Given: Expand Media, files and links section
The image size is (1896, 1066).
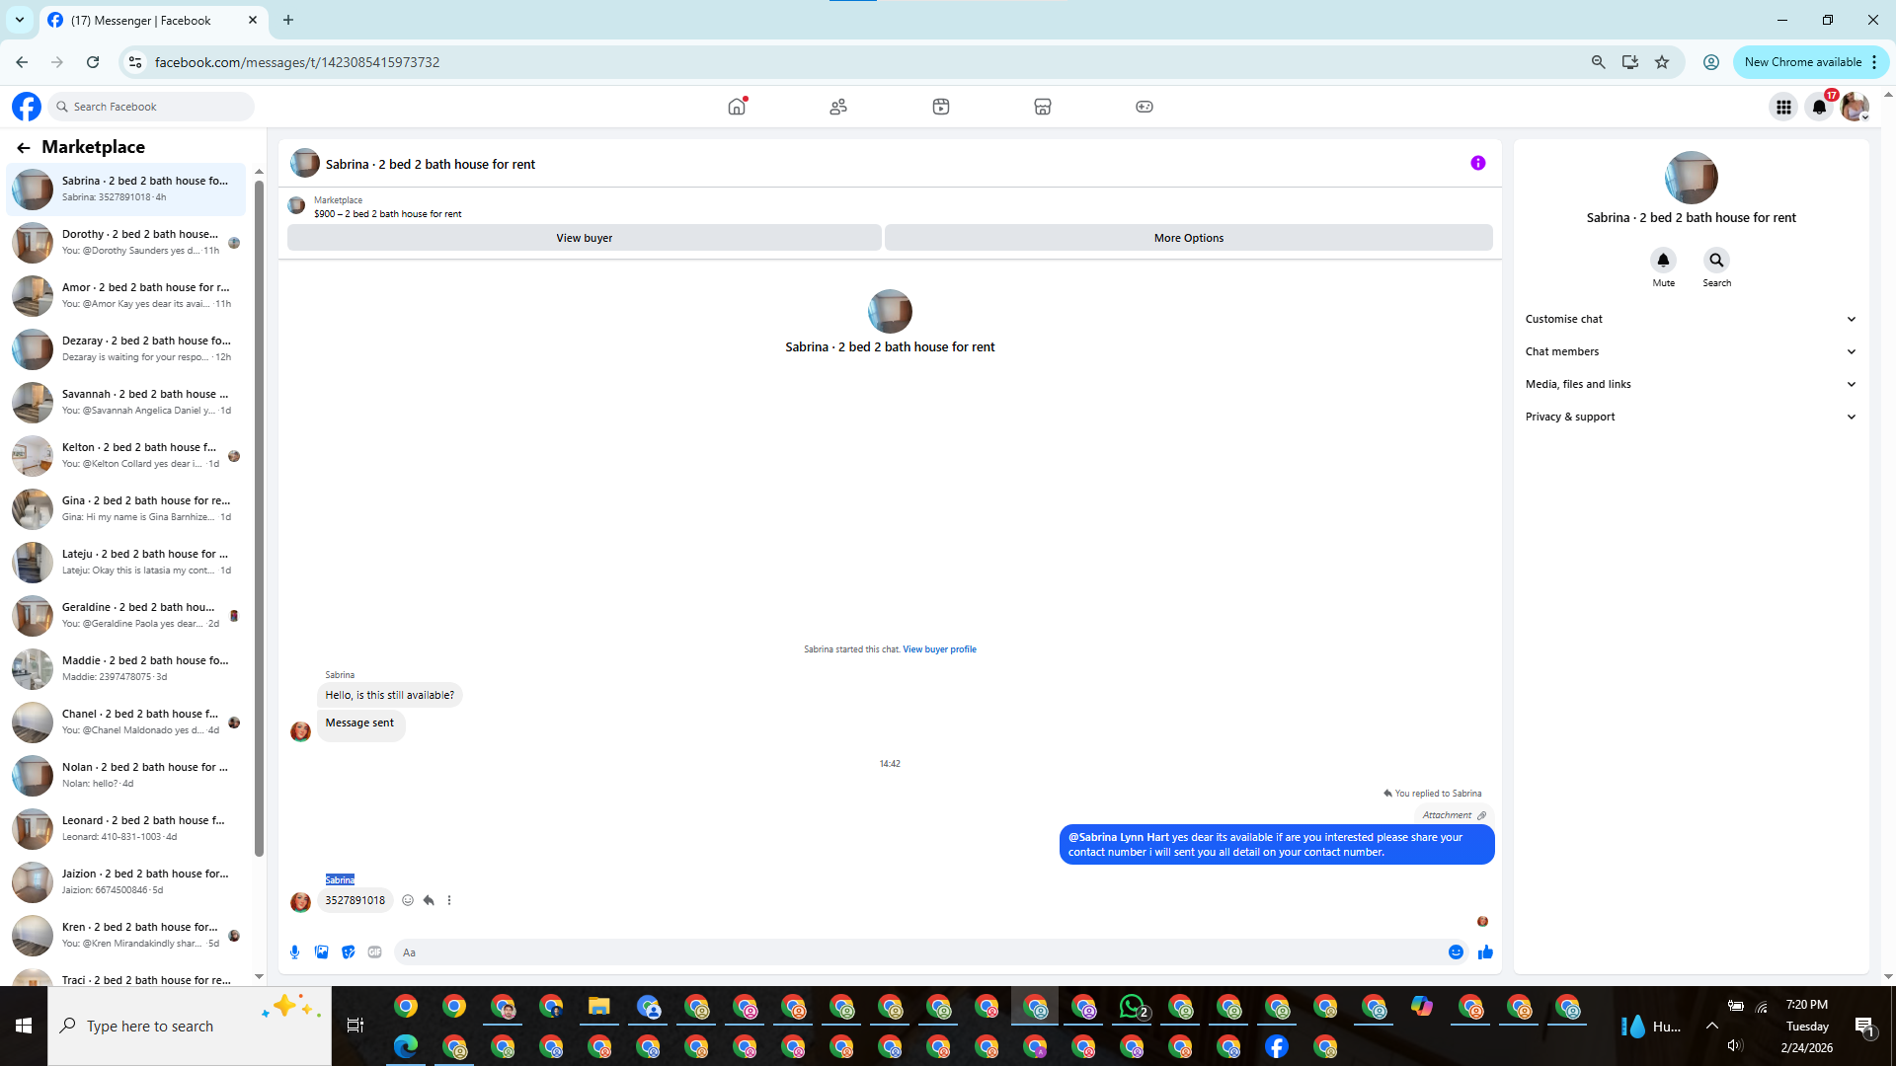Looking at the screenshot, I should point(1690,384).
